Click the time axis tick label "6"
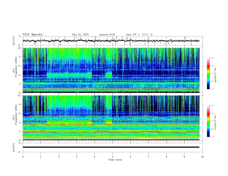228x176 pixels. click(x=130, y=157)
